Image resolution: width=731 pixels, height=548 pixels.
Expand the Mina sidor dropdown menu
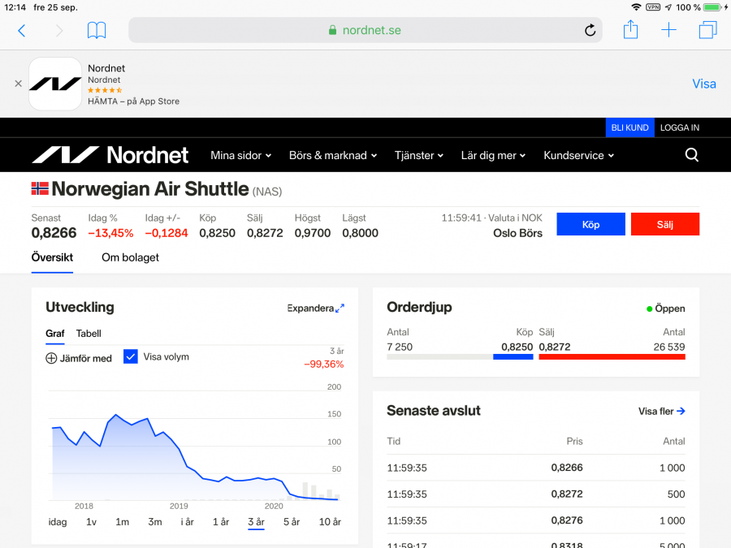240,155
